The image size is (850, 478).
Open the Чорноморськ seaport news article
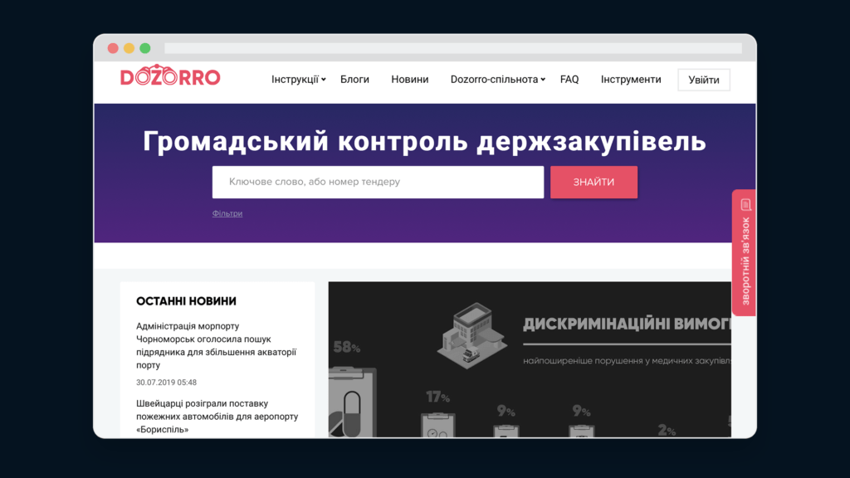[217, 345]
